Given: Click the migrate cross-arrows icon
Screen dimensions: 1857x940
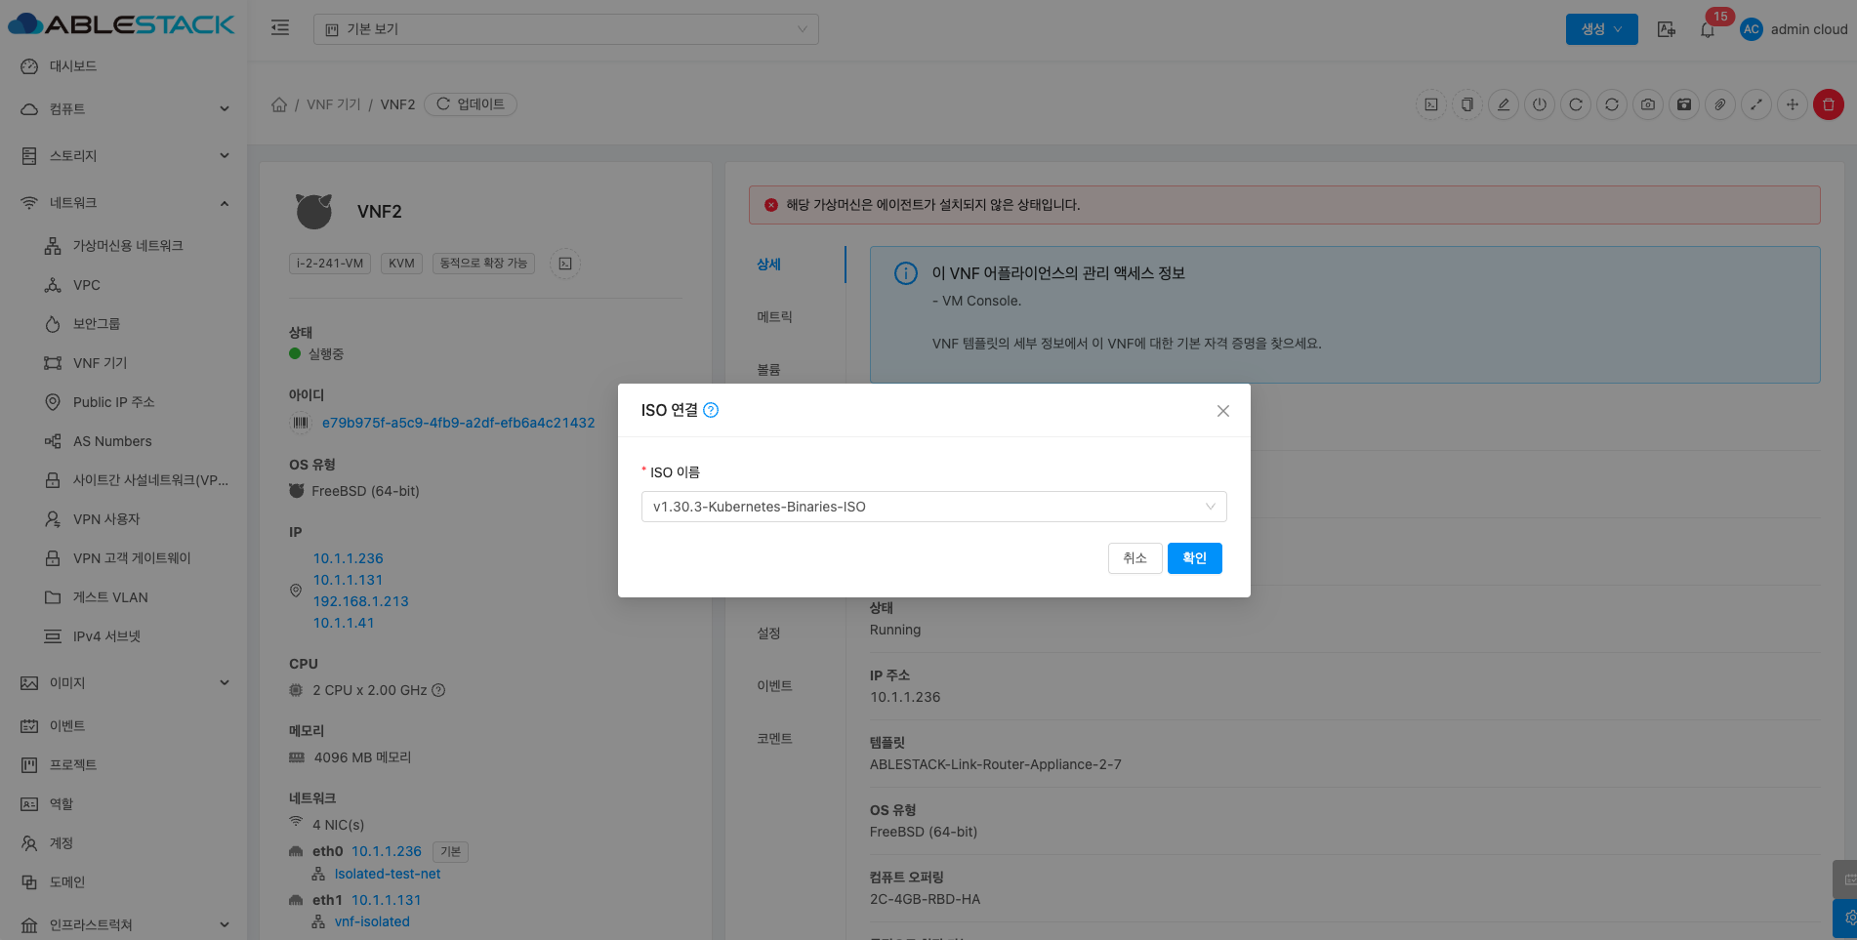Looking at the screenshot, I should click(x=1793, y=104).
